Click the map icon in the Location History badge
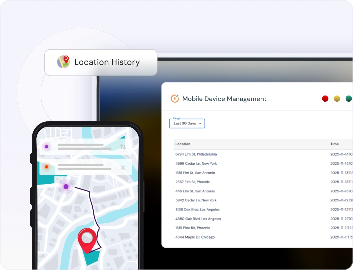353x270 pixels. pyautogui.click(x=63, y=62)
